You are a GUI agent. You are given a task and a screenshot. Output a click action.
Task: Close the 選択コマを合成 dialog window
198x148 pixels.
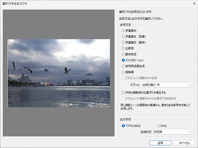point(193,4)
